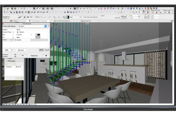Switch to dining and living room tab
Screen dimensions: 176x114
(x=38, y=21)
